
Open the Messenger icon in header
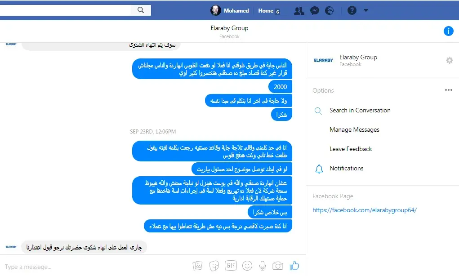(315, 11)
